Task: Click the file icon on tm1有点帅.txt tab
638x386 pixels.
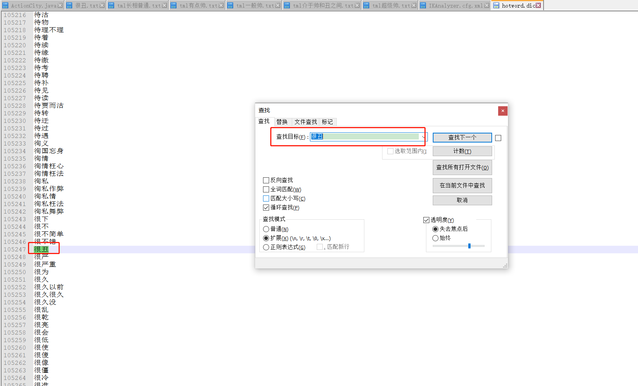Action: point(174,5)
